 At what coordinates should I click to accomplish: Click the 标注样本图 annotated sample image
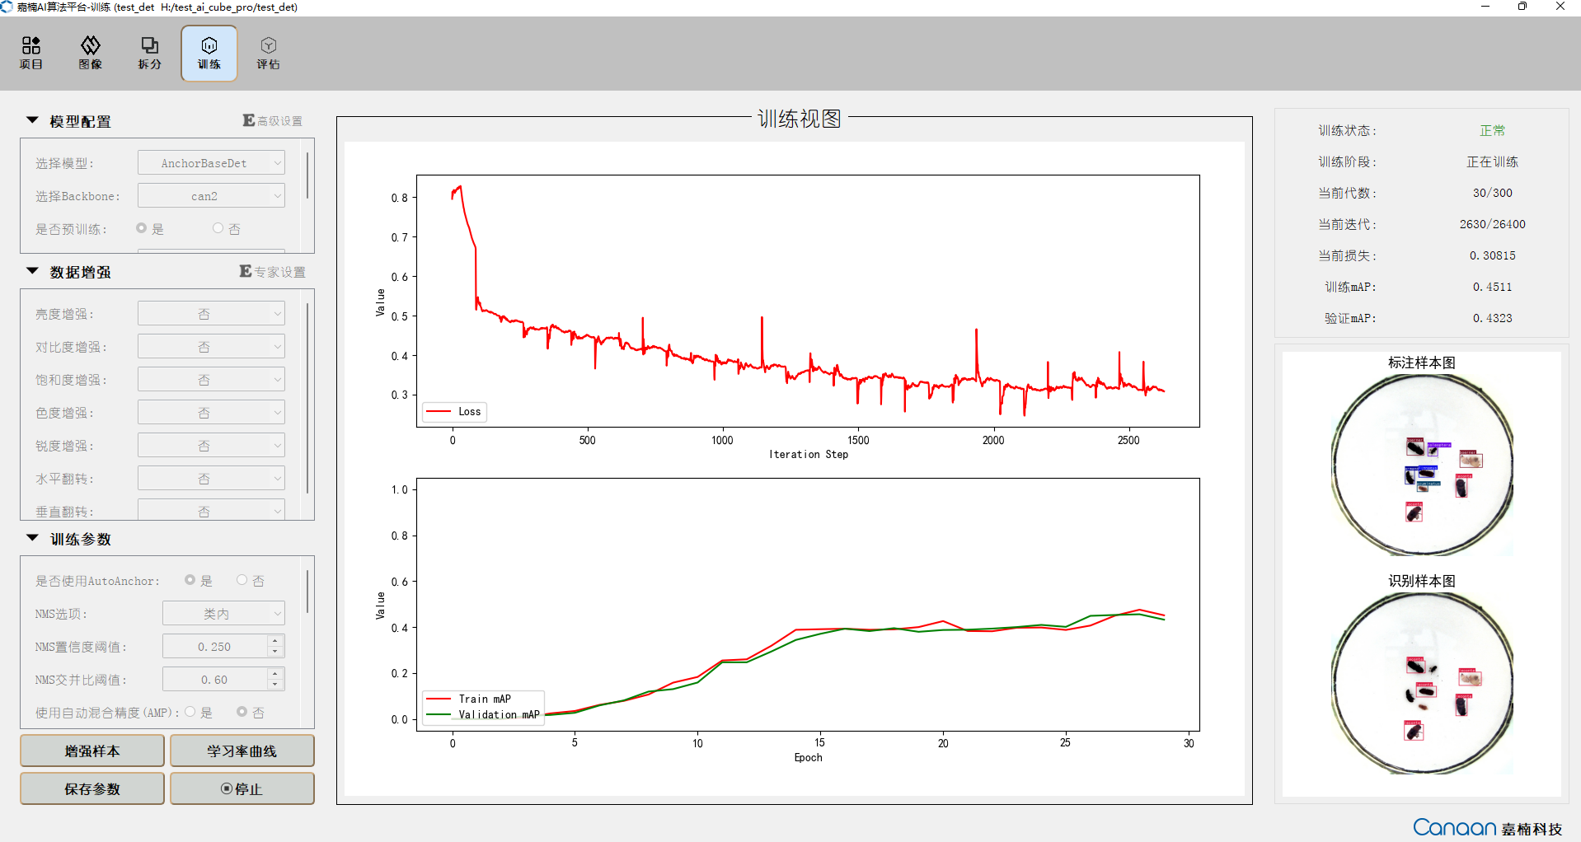(1422, 465)
